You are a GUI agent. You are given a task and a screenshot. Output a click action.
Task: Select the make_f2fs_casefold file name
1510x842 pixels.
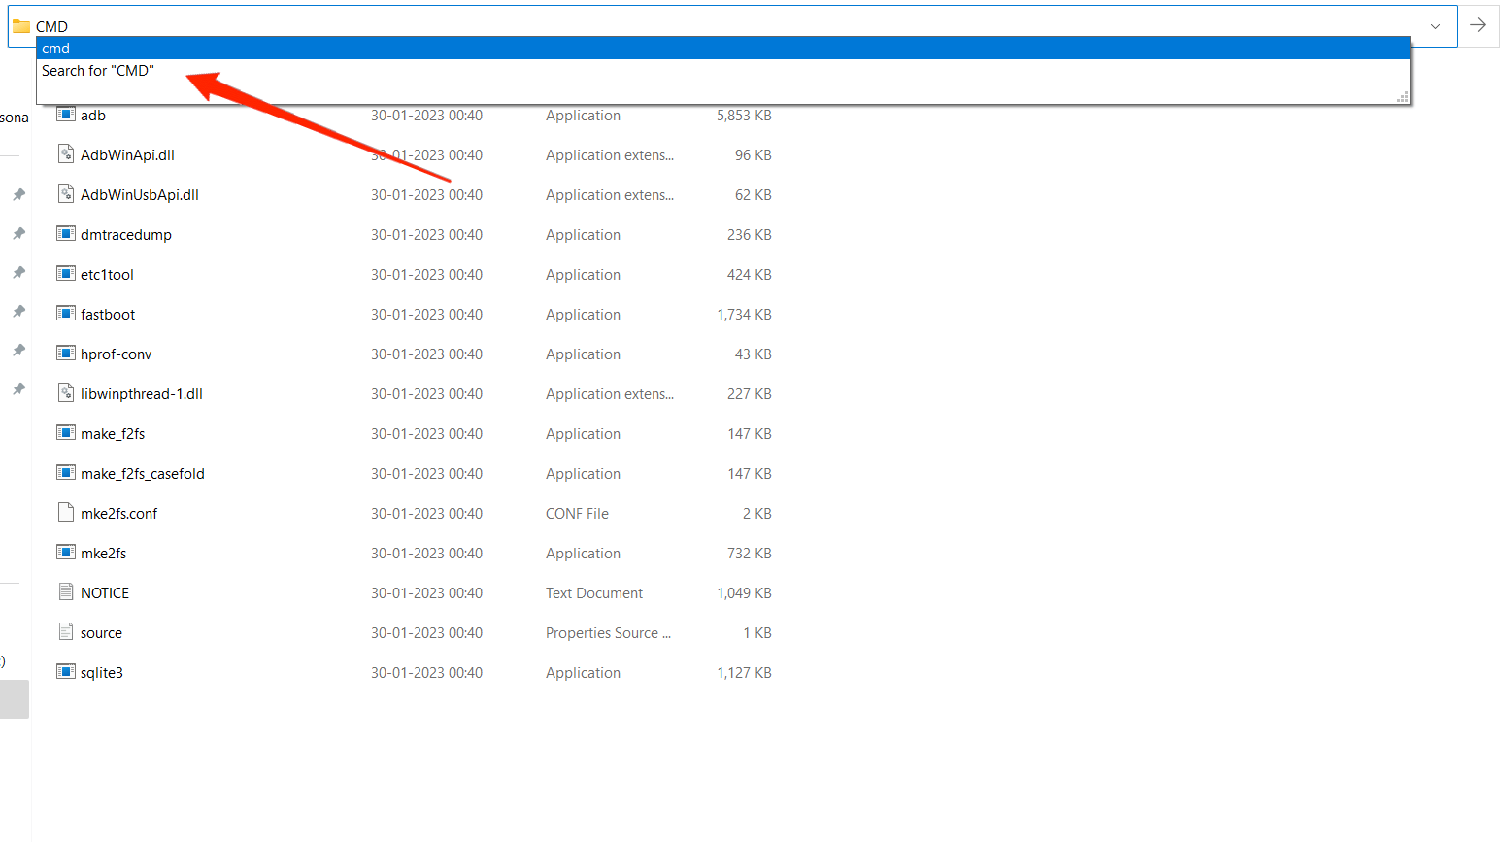tap(143, 474)
